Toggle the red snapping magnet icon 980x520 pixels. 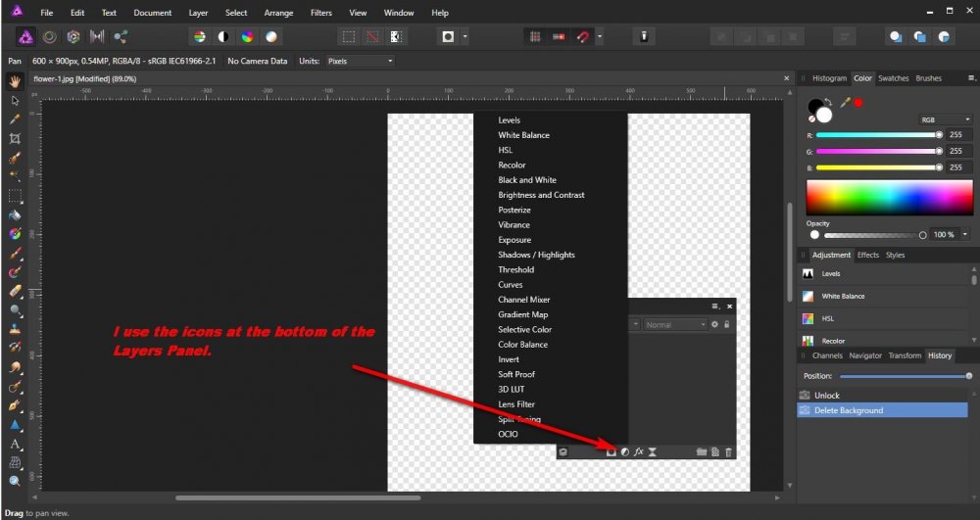coord(582,37)
